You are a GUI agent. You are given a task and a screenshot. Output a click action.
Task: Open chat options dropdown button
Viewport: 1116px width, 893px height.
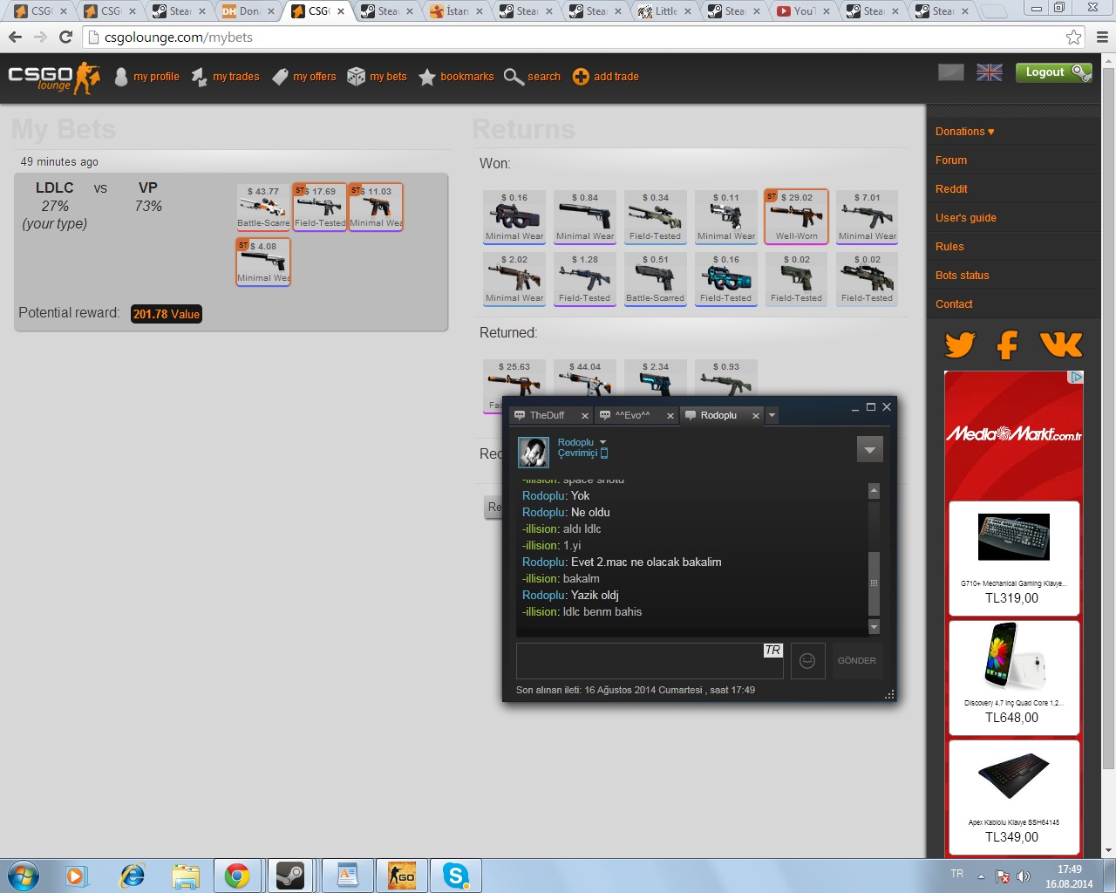click(869, 450)
